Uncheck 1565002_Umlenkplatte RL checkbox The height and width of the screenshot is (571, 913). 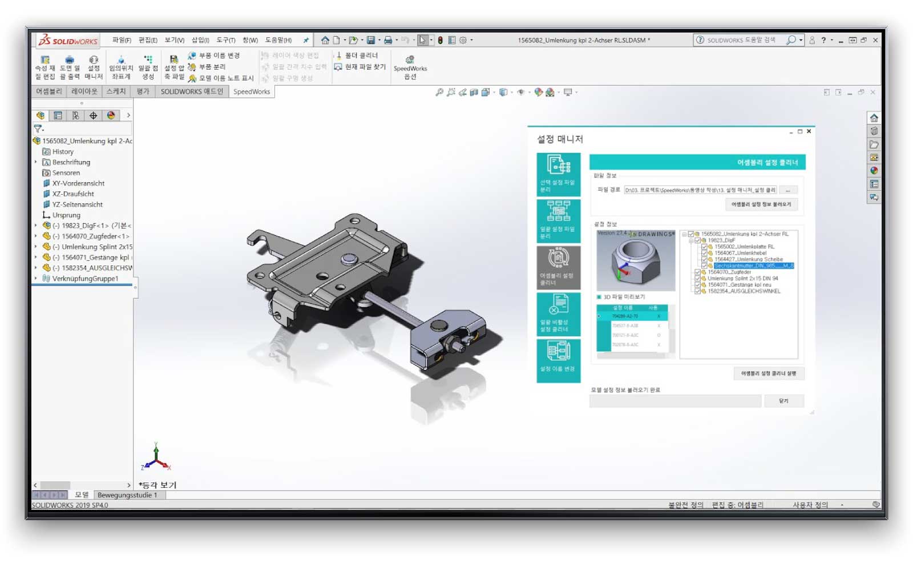pos(704,247)
